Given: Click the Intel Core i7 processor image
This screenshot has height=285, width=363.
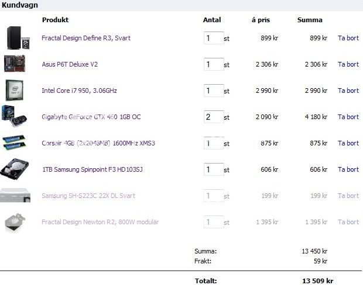Looking at the screenshot, I should tap(15, 90).
